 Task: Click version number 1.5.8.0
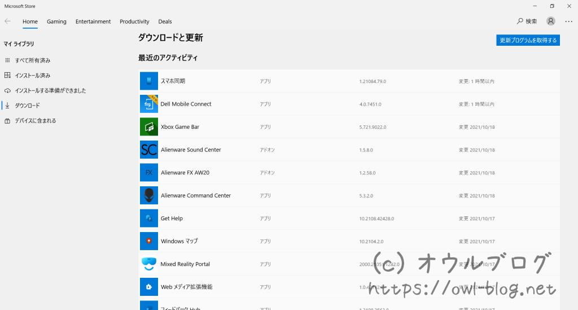click(x=366, y=150)
